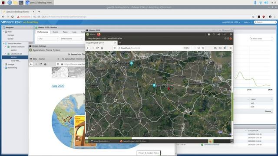Click the volume speaker tray icon
The image size is (278, 156).
tap(266, 3)
